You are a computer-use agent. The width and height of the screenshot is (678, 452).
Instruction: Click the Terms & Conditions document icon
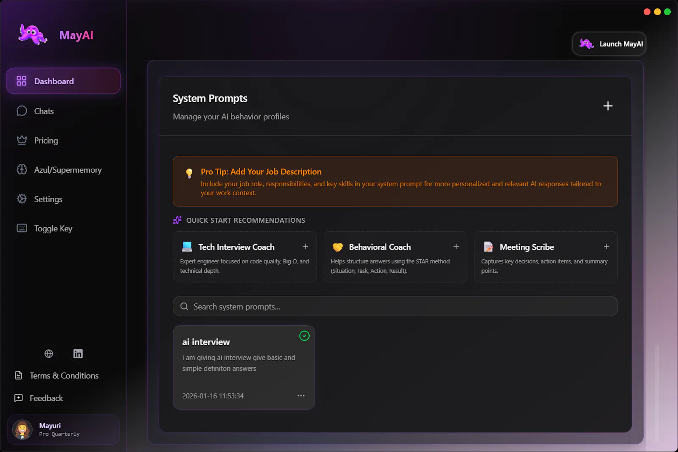[19, 375]
